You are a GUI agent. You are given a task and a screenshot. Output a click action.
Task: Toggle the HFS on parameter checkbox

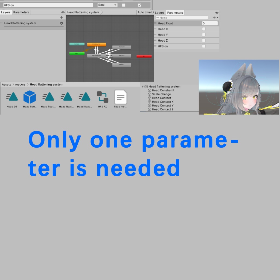click(203, 46)
